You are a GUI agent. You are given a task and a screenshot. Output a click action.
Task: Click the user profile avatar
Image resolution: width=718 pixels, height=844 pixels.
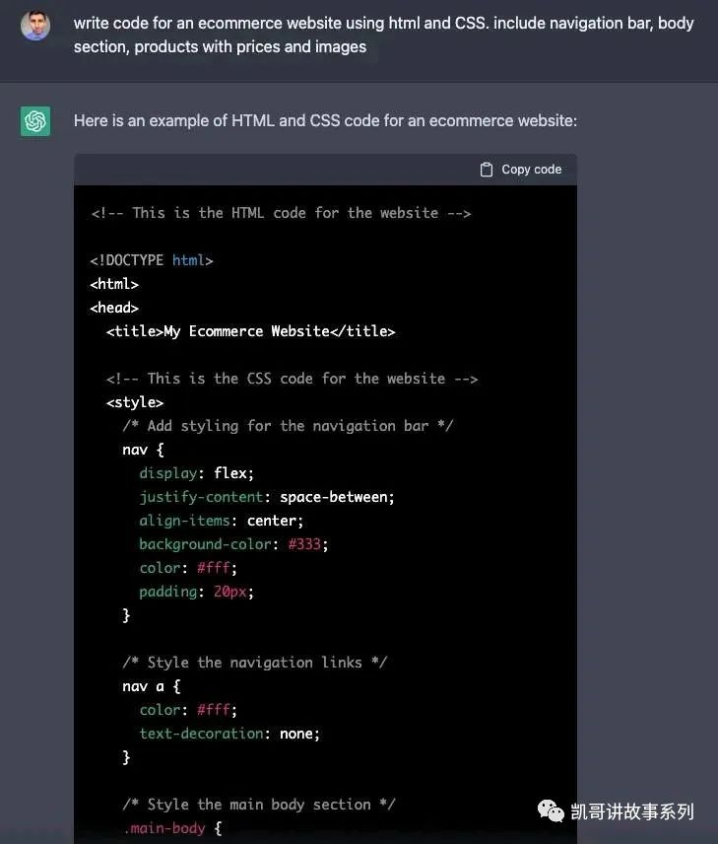pos(35,26)
